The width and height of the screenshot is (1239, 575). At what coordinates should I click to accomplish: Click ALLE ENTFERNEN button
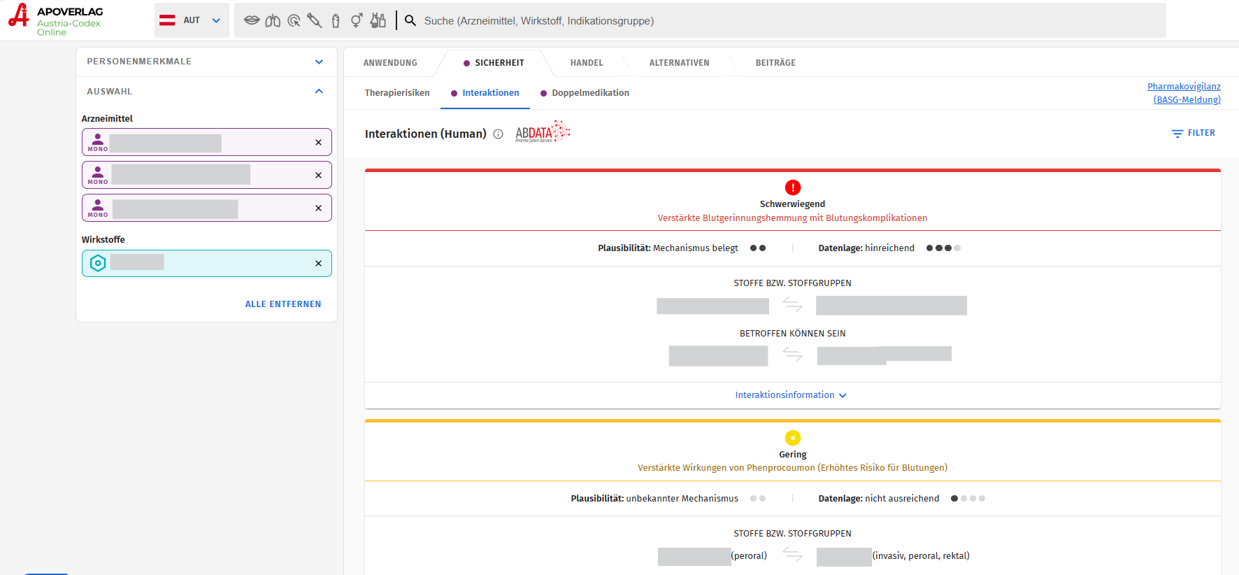pyautogui.click(x=283, y=304)
